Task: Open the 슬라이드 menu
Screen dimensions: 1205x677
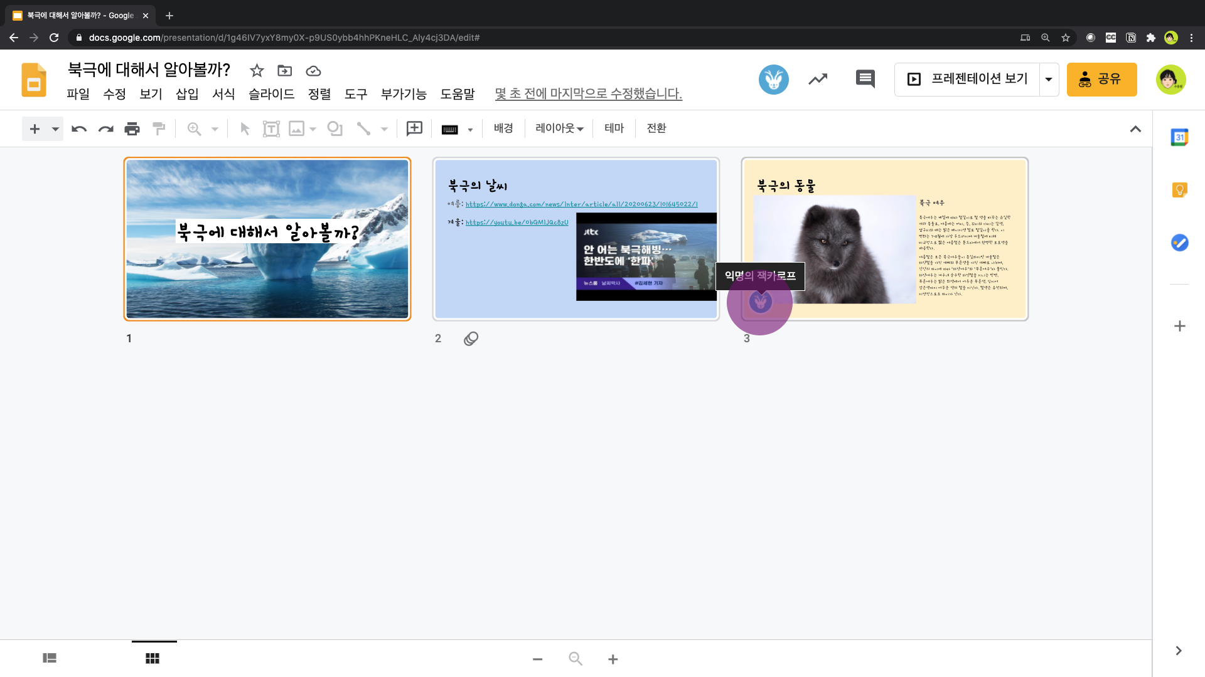Action: (271, 94)
